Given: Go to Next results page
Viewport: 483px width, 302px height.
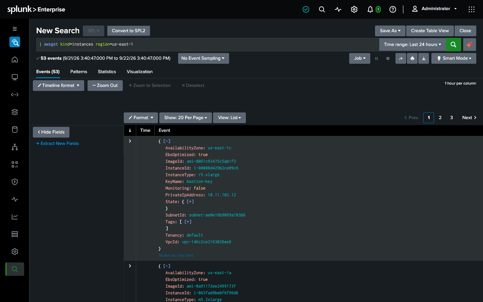Looking at the screenshot, I should click(469, 118).
